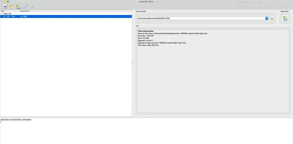The image size is (293, 144).
Task: Toggle the Title row checkbox
Action: pos(8,17)
